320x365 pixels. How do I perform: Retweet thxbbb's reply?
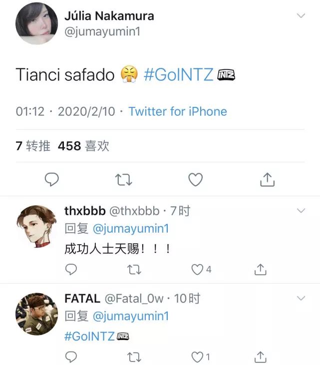point(134,270)
